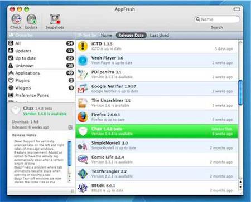Click the SimpleMovieX app icon

[83, 145]
